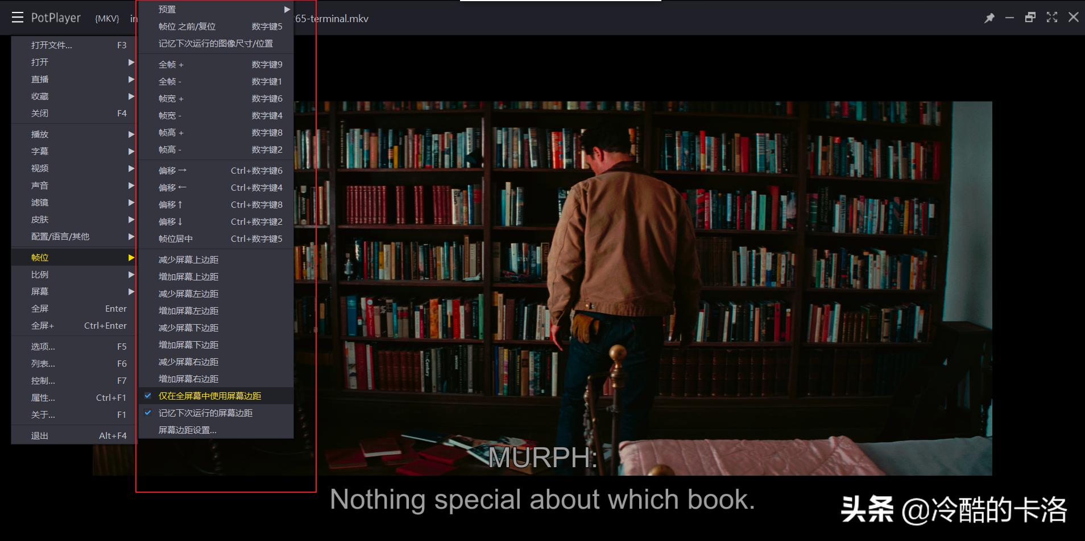Select 全屏 menu item
1085x541 pixels.
[x=73, y=308]
